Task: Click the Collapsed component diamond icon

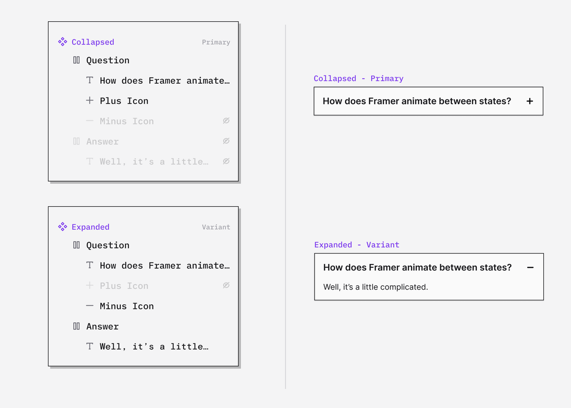Action: [x=62, y=42]
